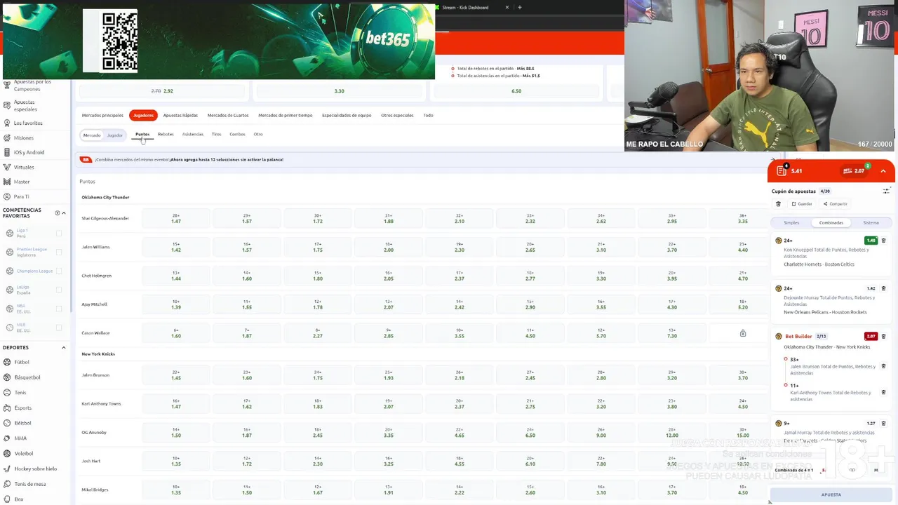Collapse the bet slip panel chevron
This screenshot has height=505, width=898.
coord(883,171)
